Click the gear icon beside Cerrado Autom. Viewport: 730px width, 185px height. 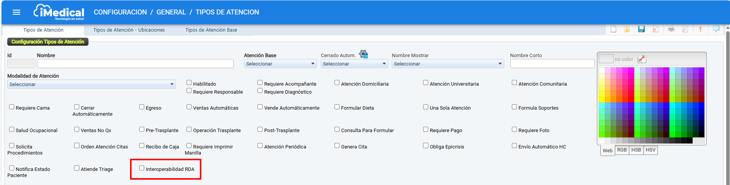pos(363,54)
